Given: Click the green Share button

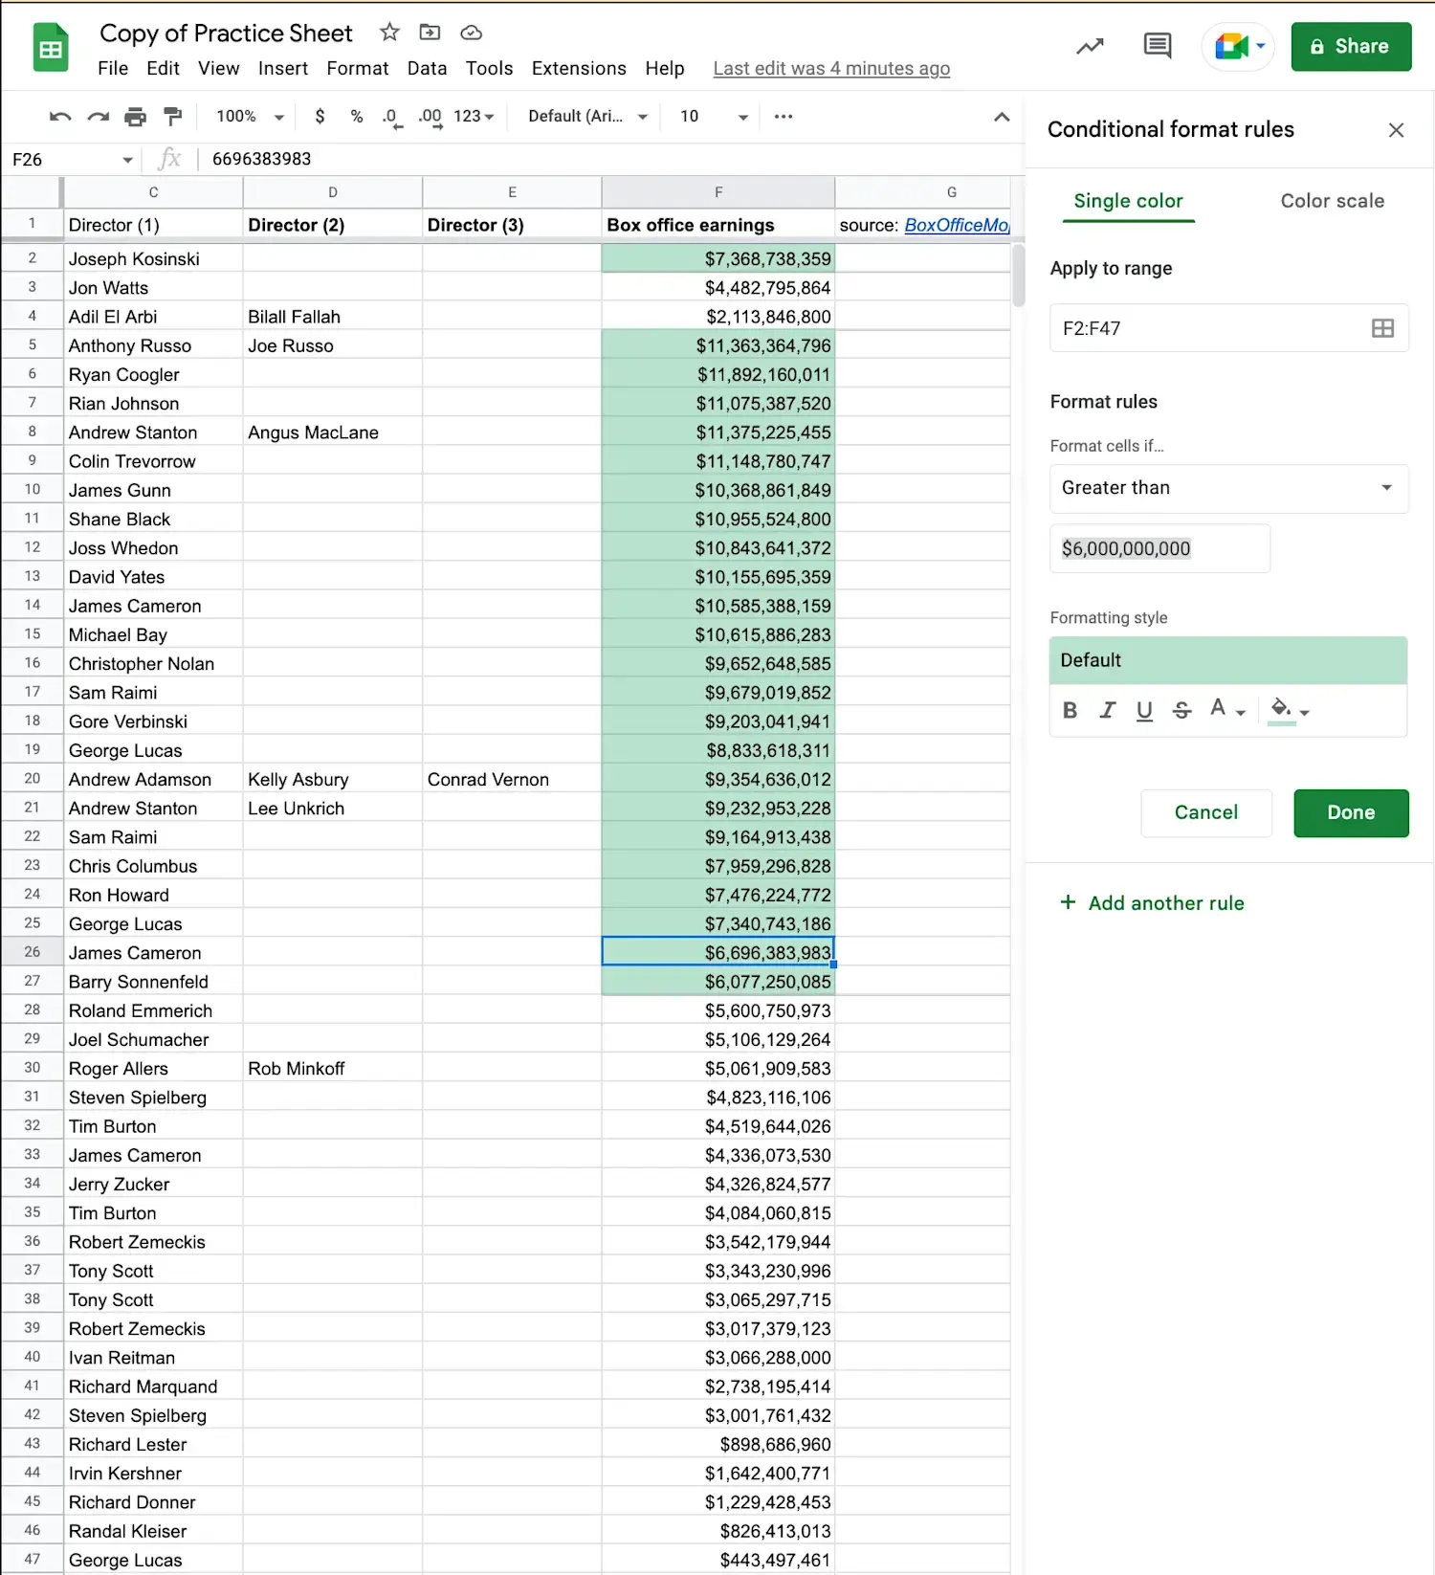Looking at the screenshot, I should point(1350,46).
